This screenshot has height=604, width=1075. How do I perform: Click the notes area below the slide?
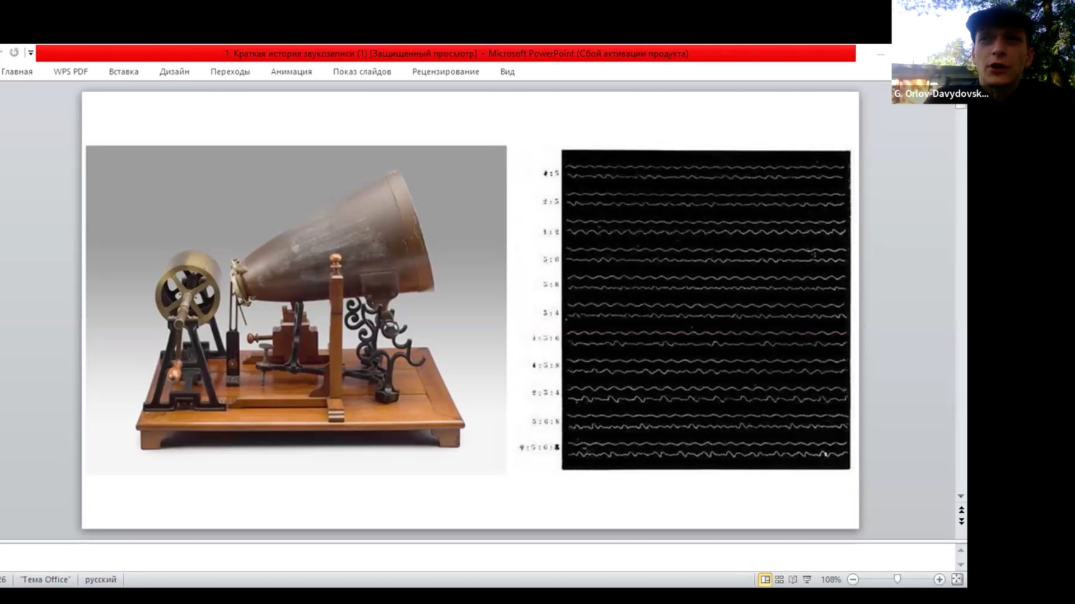point(477,557)
